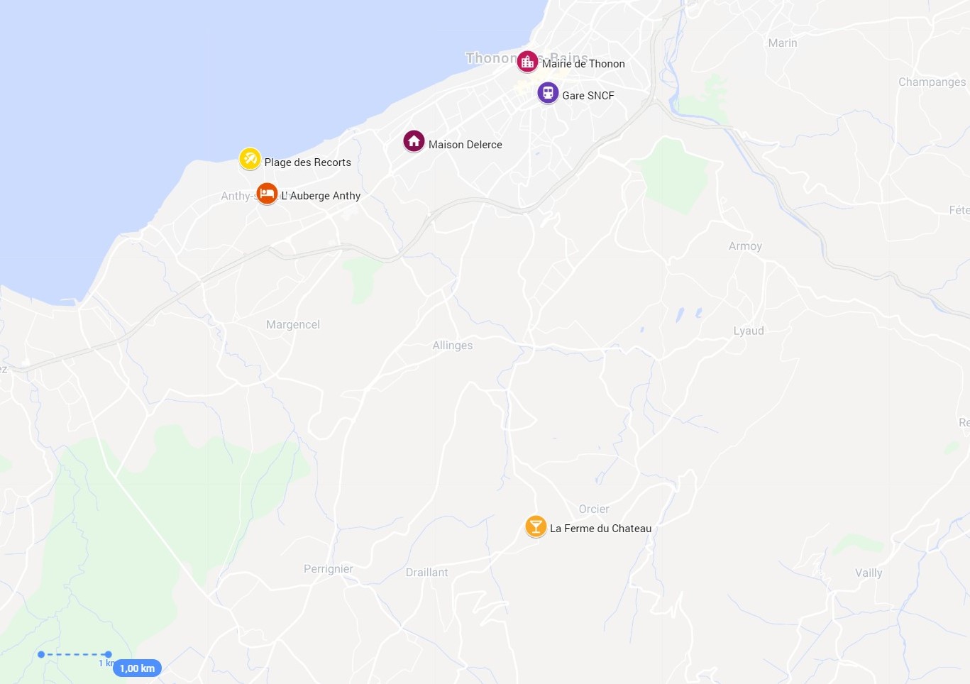Click the Mairie de Thonon building marker
Viewport: 970px width, 684px height.
(527, 62)
